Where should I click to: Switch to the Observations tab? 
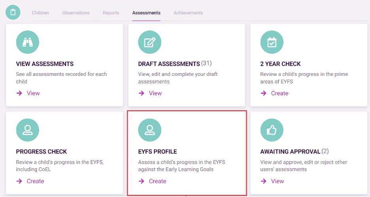76,13
